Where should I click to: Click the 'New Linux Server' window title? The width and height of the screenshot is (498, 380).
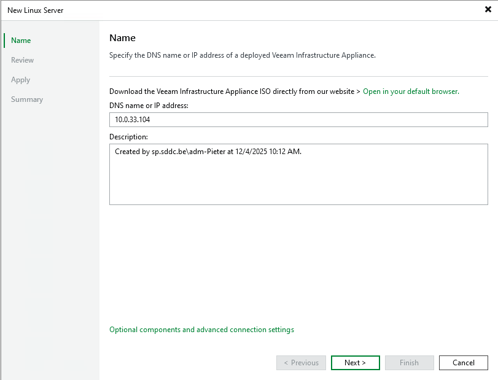[x=35, y=10]
